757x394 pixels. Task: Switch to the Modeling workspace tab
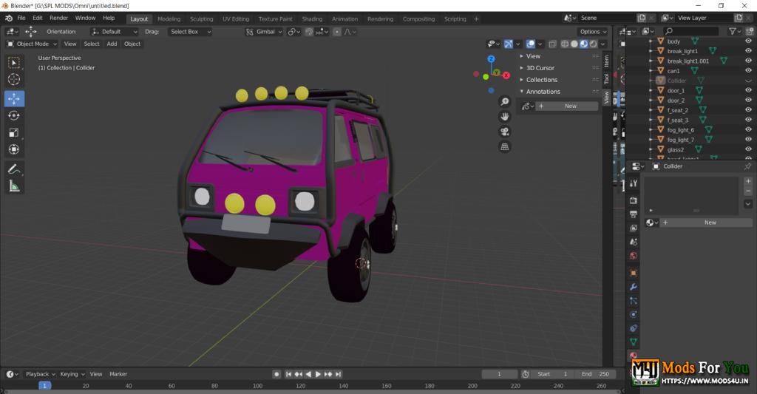coord(169,18)
